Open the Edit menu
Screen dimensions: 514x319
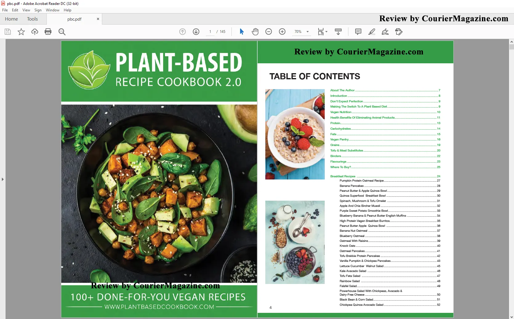click(15, 10)
